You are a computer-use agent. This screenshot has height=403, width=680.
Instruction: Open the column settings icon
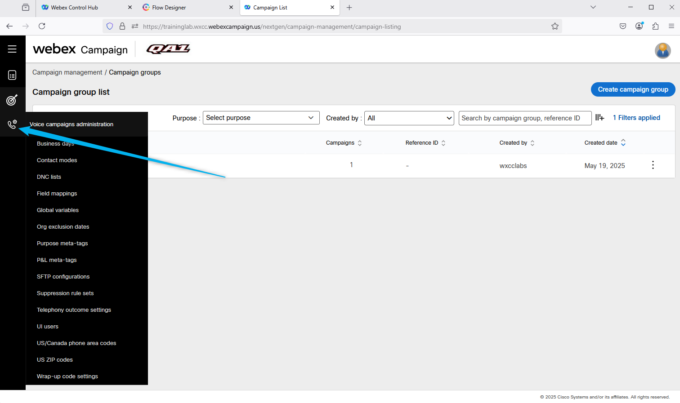point(599,118)
